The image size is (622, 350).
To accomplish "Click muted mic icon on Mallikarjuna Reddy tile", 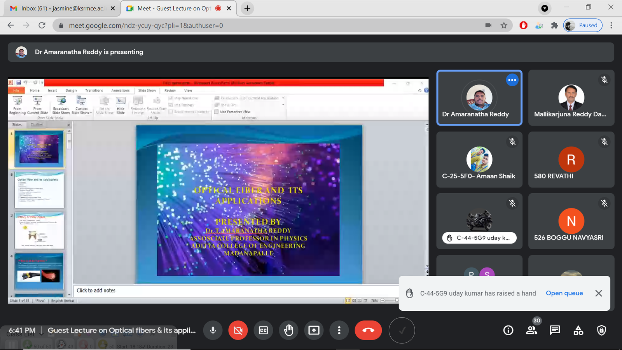I will pyautogui.click(x=604, y=80).
